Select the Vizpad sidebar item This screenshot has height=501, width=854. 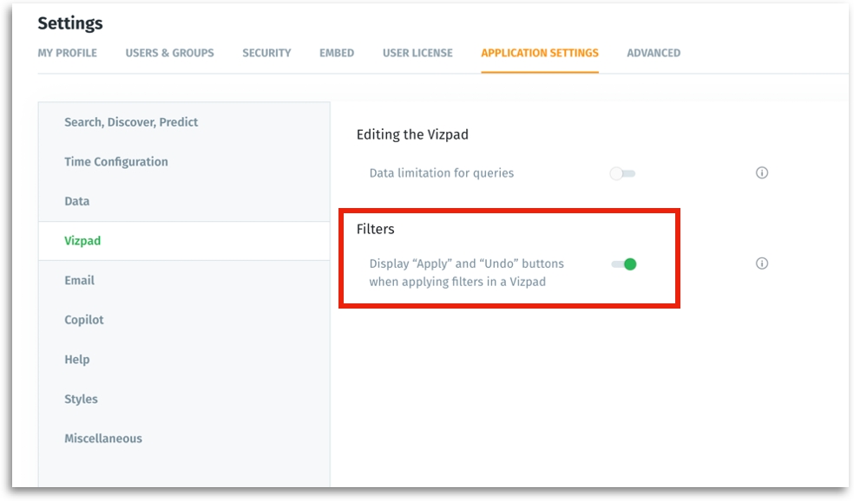[x=82, y=241]
